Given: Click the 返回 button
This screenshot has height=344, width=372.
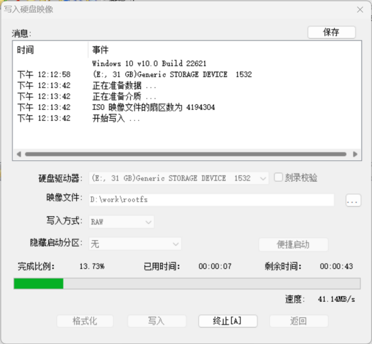Looking at the screenshot, I should click(299, 321).
